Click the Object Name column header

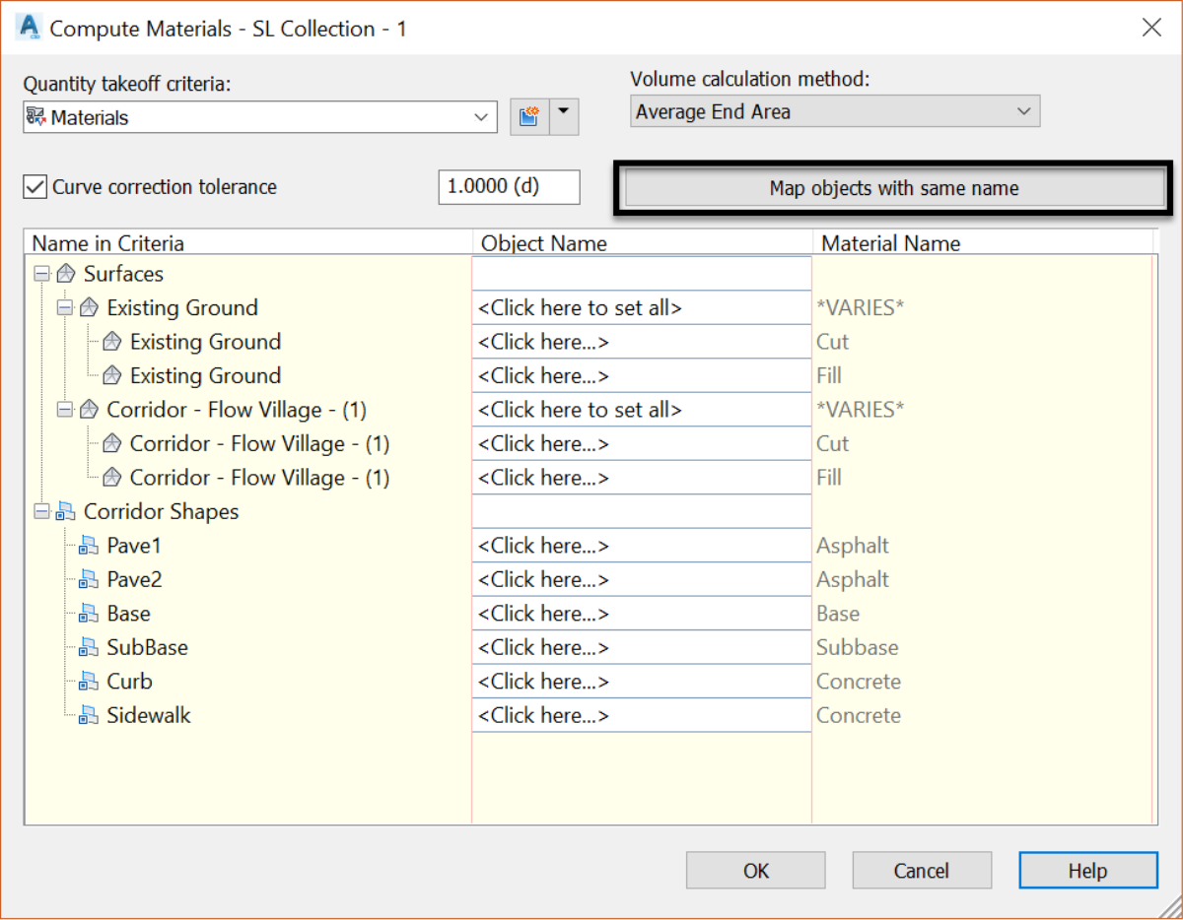(x=643, y=242)
